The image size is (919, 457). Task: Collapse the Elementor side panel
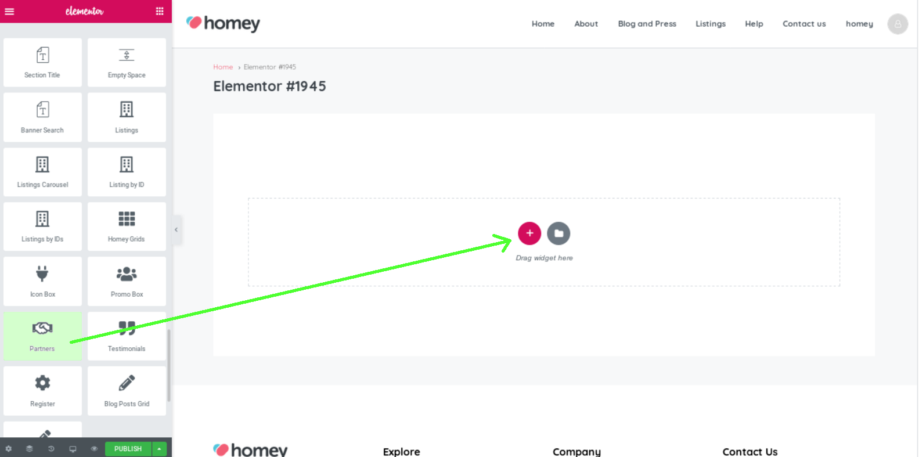click(176, 230)
